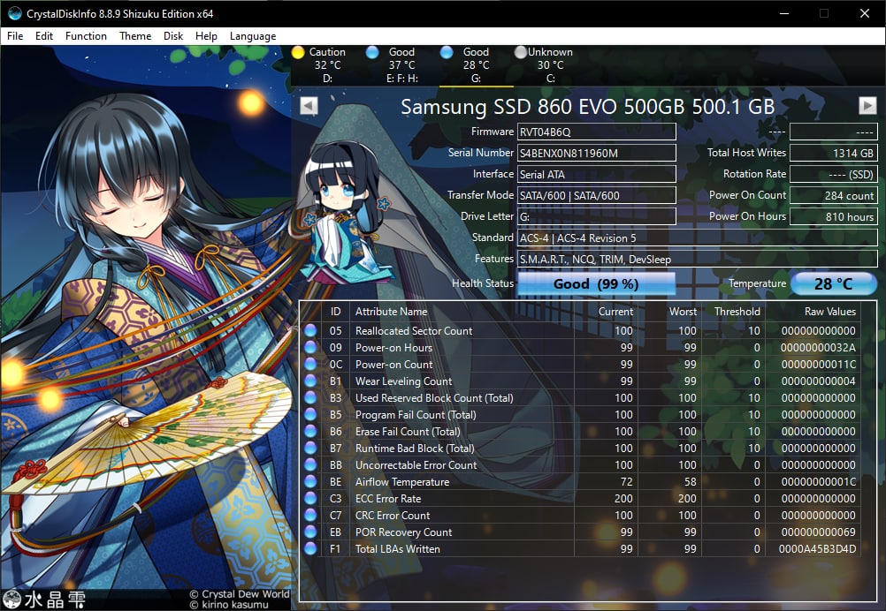Click the Shizuku kanji logo at bottom left
Image resolution: width=886 pixels, height=611 pixels.
[x=44, y=600]
